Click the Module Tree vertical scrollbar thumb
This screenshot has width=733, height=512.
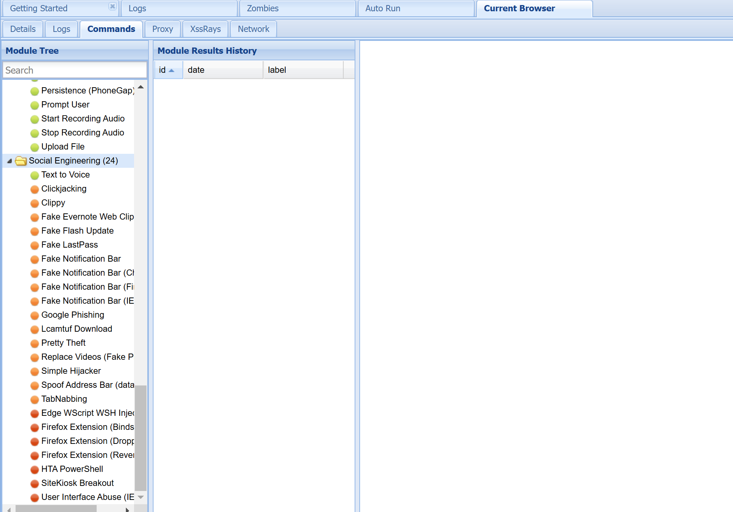[x=141, y=438]
